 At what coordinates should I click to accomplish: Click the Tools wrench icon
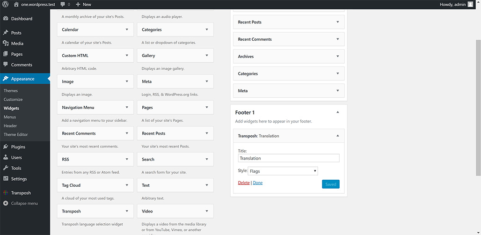pos(6,168)
